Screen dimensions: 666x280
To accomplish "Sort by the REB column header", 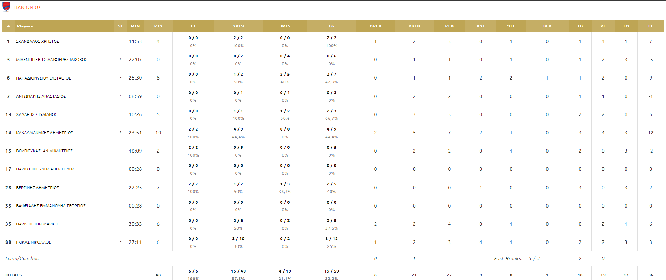I will pyautogui.click(x=449, y=26).
